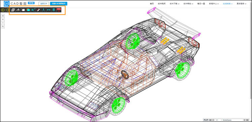Viewport: 252px width, 122px height.
Task: Expand the 更多服务 dropdown menu
Action: click(x=242, y=3)
